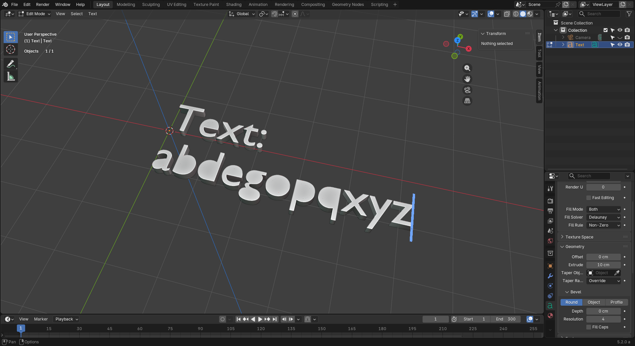Viewport: 635px width, 346px height.
Task: Open the Text menu in viewport header
Action: click(93, 14)
